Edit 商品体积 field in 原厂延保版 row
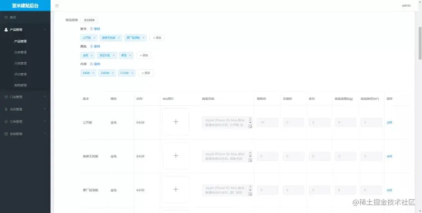This screenshot has height=213, width=422. [x=372, y=190]
